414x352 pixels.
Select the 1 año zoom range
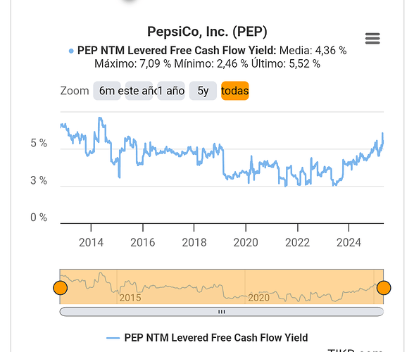171,91
